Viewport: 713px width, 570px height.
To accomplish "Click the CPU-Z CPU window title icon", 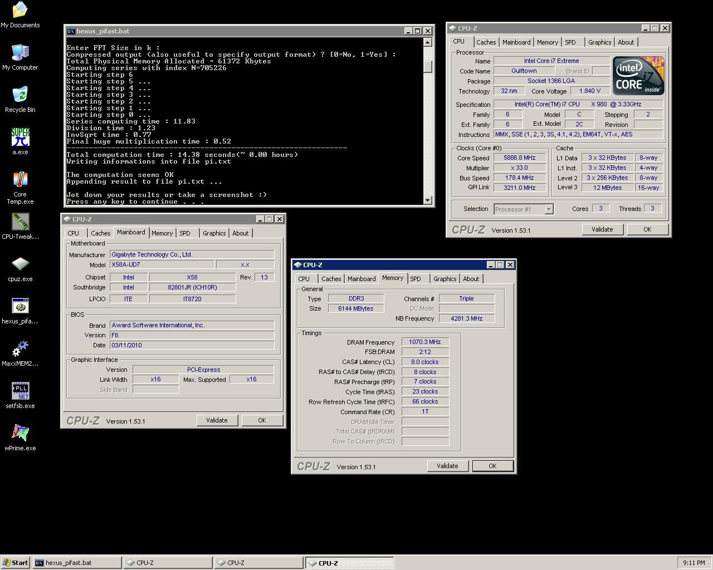I will click(x=452, y=28).
